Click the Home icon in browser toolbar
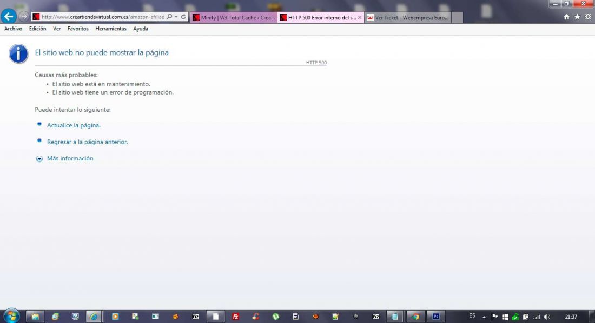 (566, 17)
